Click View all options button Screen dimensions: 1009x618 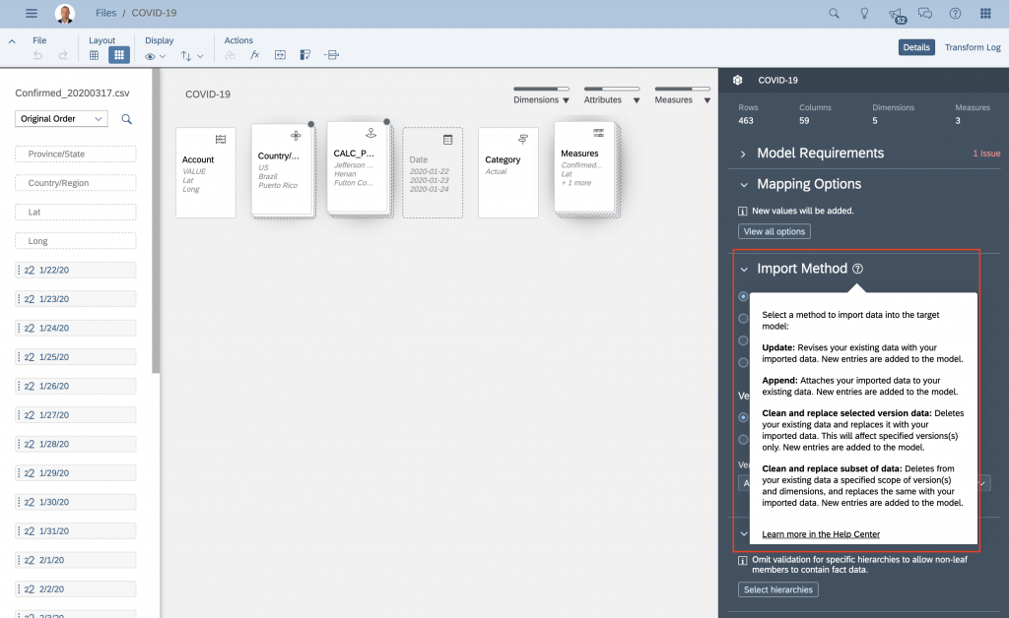pos(774,231)
